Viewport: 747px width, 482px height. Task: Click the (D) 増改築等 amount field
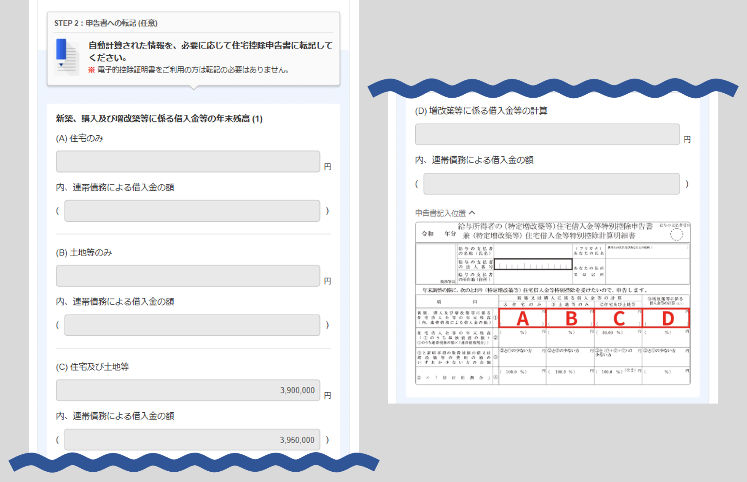(547, 134)
